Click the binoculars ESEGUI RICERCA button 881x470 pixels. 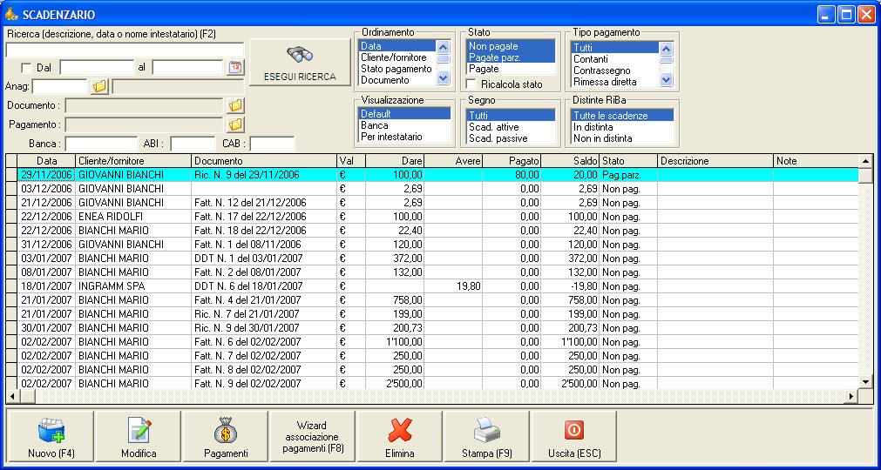(300, 63)
